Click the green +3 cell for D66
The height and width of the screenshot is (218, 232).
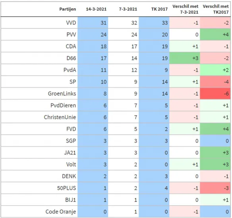point(185,58)
